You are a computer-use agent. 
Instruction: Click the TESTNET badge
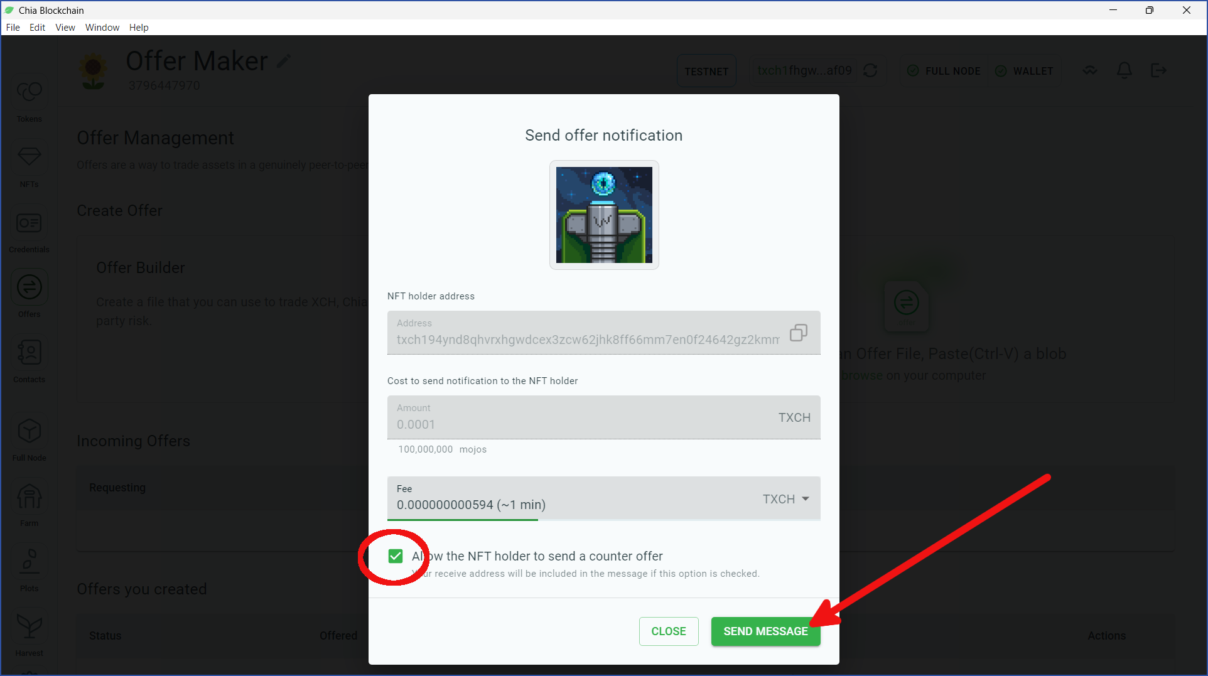pos(706,71)
